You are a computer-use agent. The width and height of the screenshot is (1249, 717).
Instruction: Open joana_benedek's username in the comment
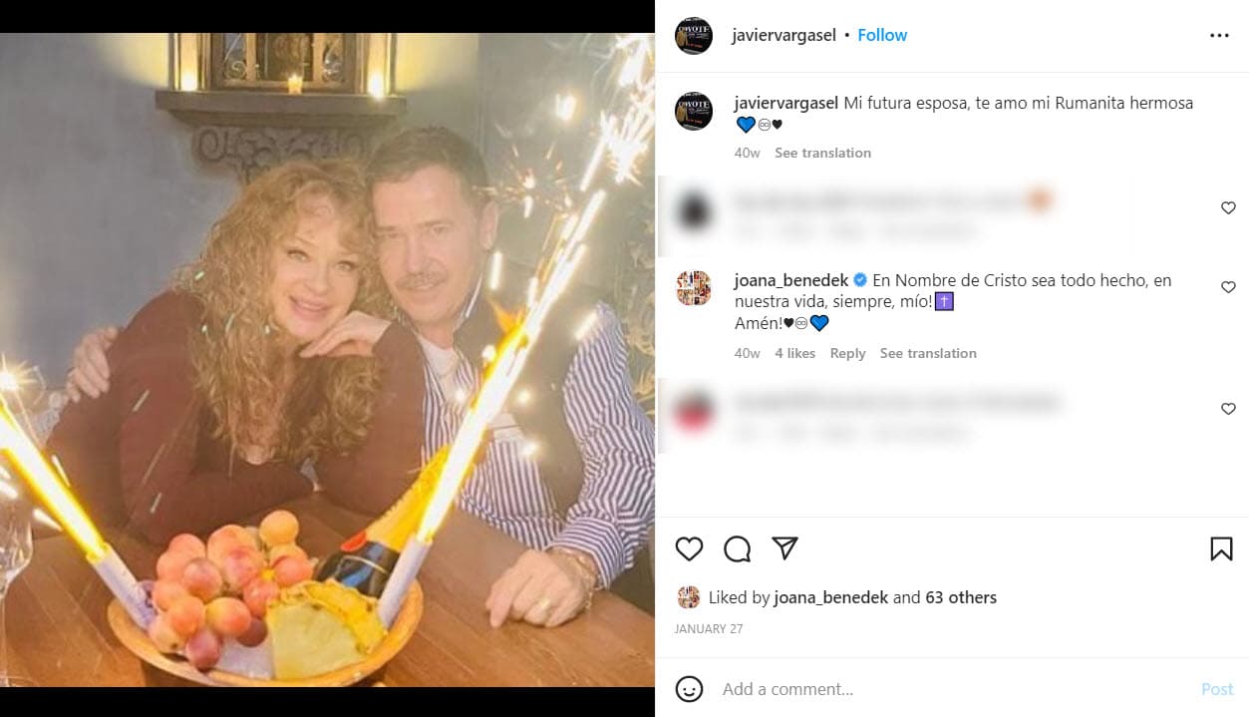(x=790, y=280)
